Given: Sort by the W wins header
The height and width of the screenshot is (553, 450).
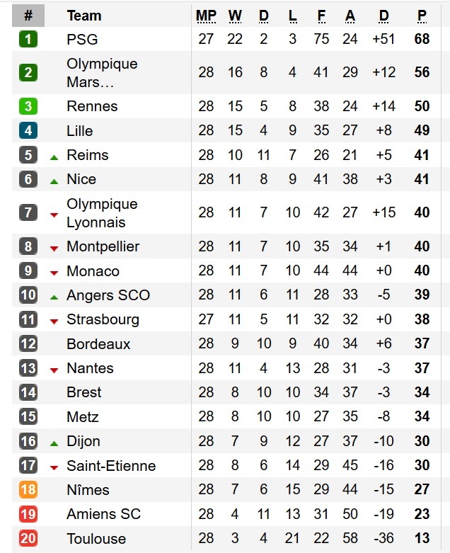Looking at the screenshot, I should [x=235, y=16].
